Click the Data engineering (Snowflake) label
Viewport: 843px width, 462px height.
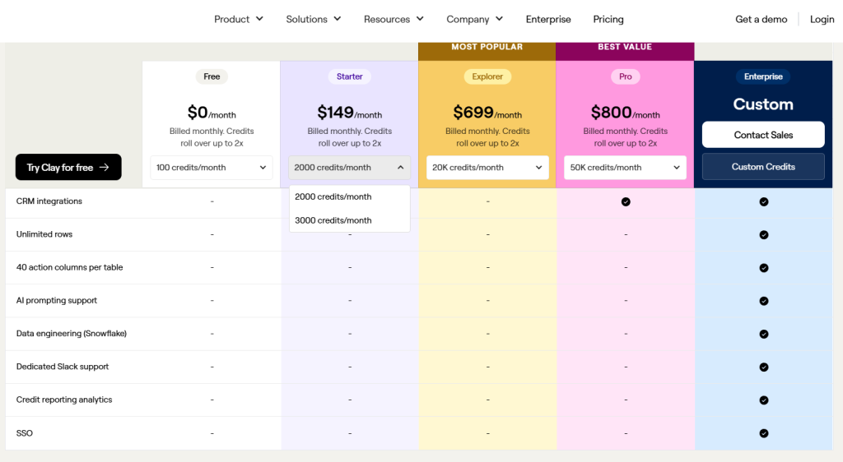(x=72, y=333)
